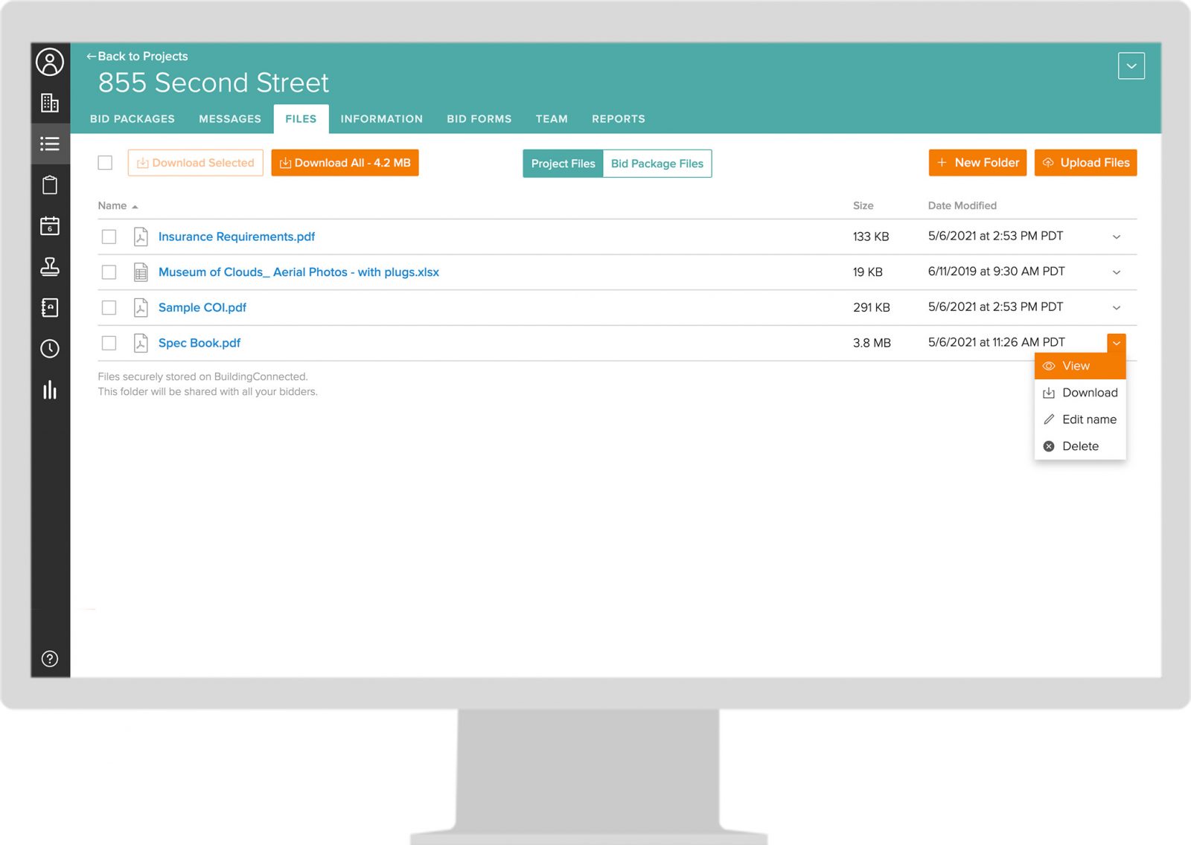Image resolution: width=1191 pixels, height=845 pixels.
Task: Check the Sample COI.pdf checkbox
Action: pos(109,307)
